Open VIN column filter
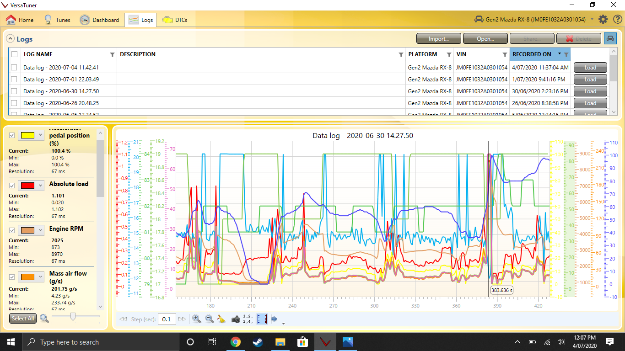Viewport: 625px width, 351px height. (x=505, y=54)
